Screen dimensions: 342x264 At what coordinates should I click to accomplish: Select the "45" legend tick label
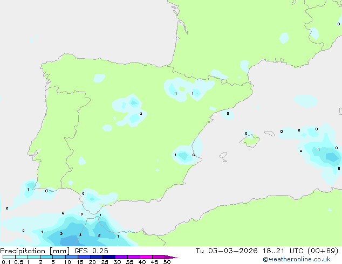click(x=154, y=262)
